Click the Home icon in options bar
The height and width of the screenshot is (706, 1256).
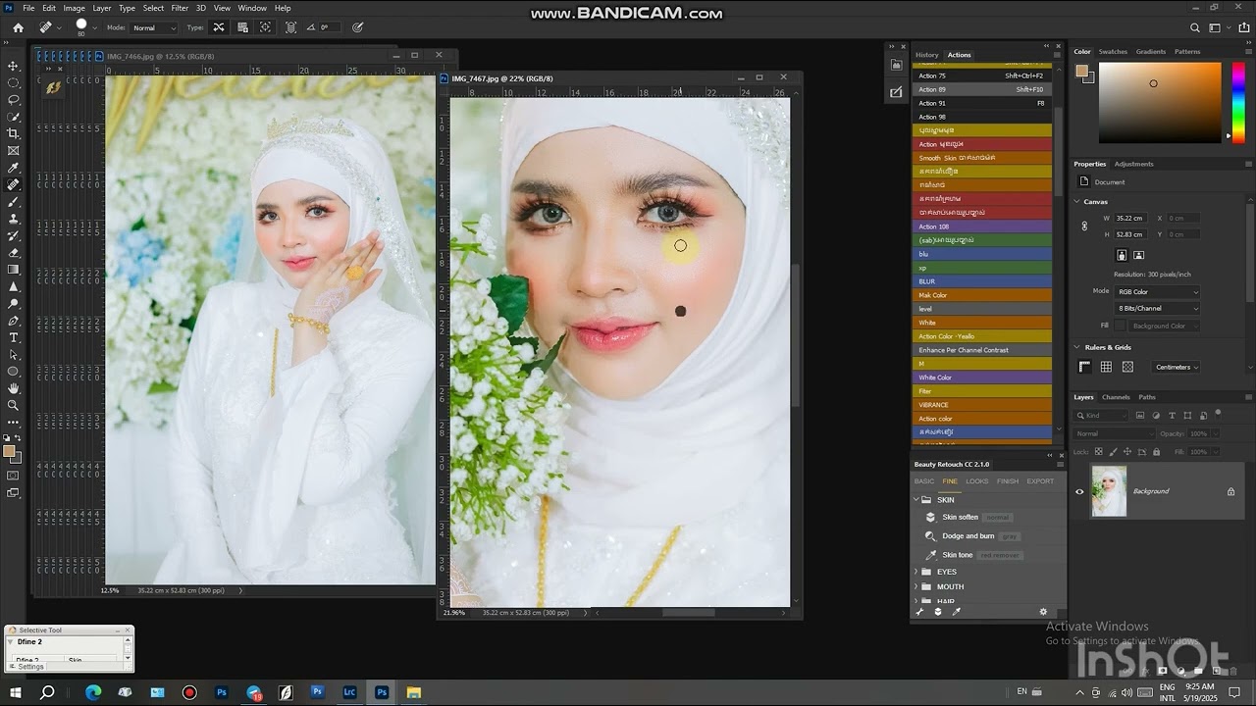pos(18,27)
